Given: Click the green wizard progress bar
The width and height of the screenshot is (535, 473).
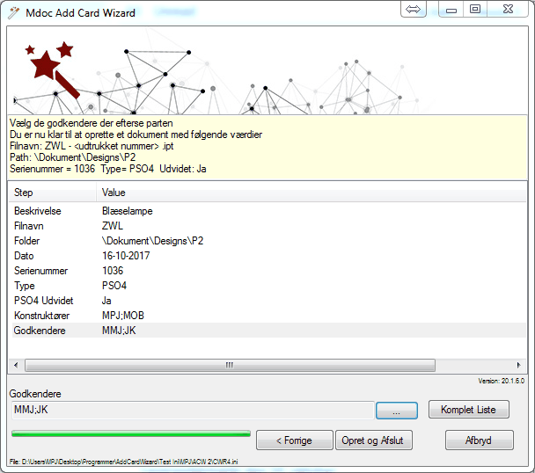Looking at the screenshot, I should (x=130, y=433).
